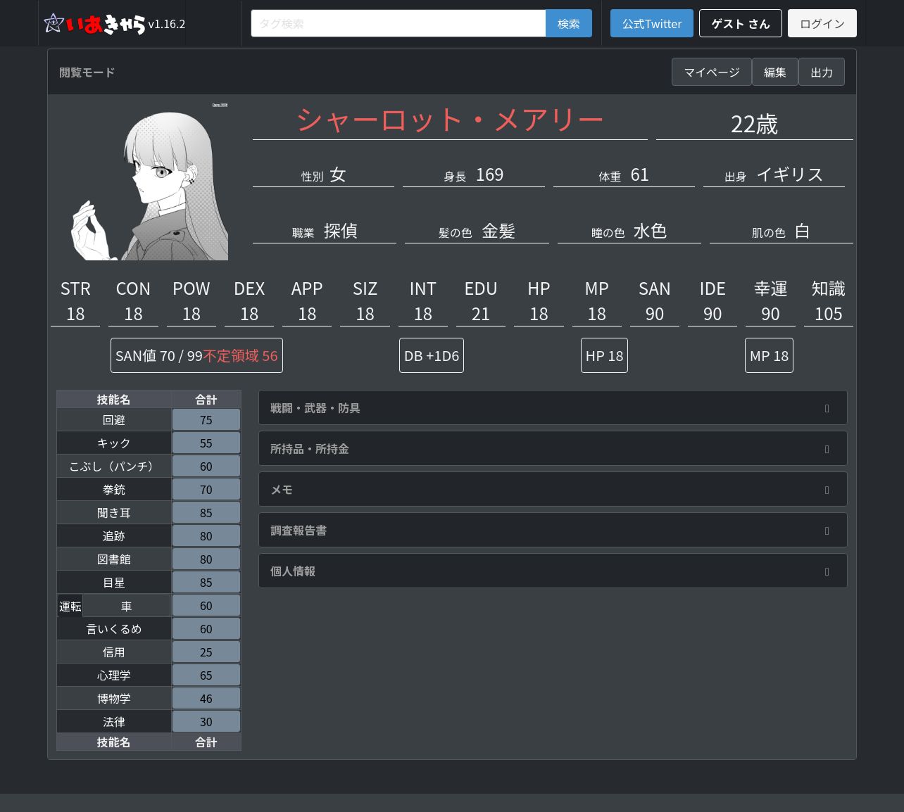This screenshot has height=812, width=904.
Task: Click the age value 22歳
Action: 754,124
